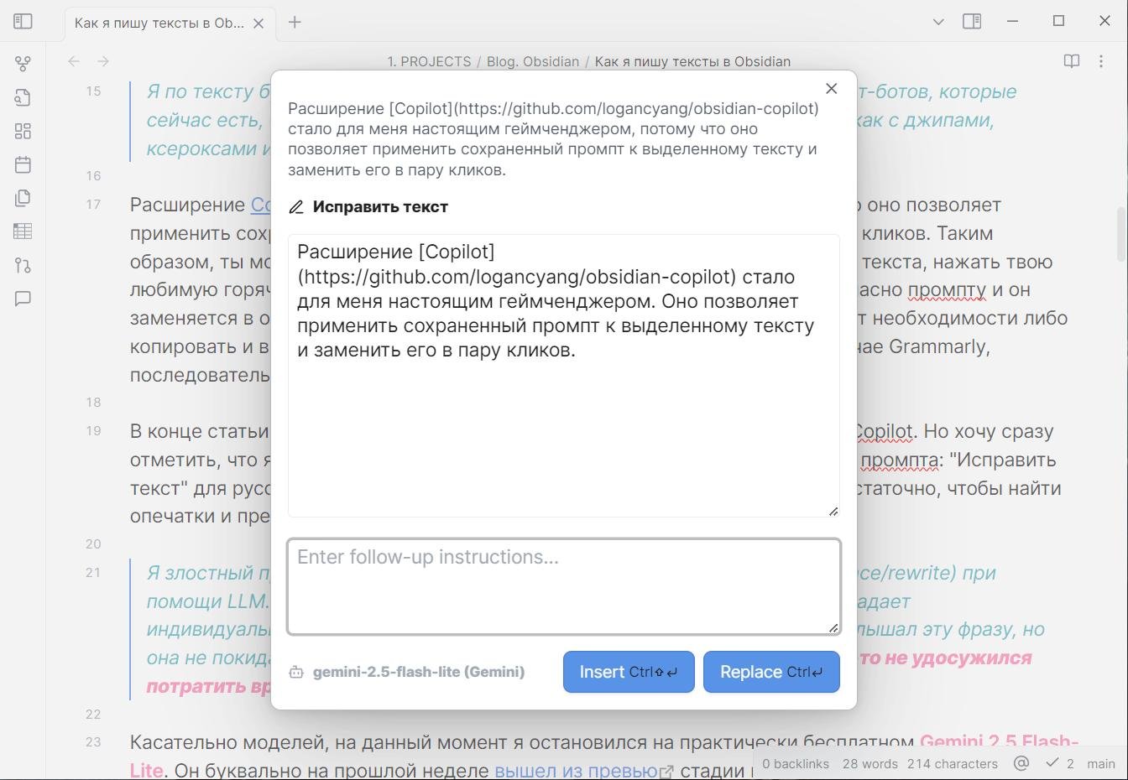Select the 'Как я пишу тексты' tab
Viewport: 1128px width, 780px height.
pyautogui.click(x=159, y=23)
